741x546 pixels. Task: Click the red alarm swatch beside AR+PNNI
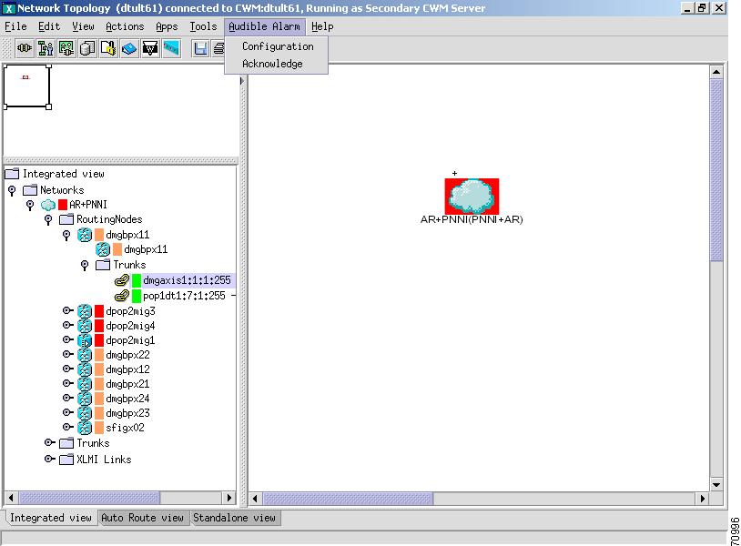coord(63,205)
